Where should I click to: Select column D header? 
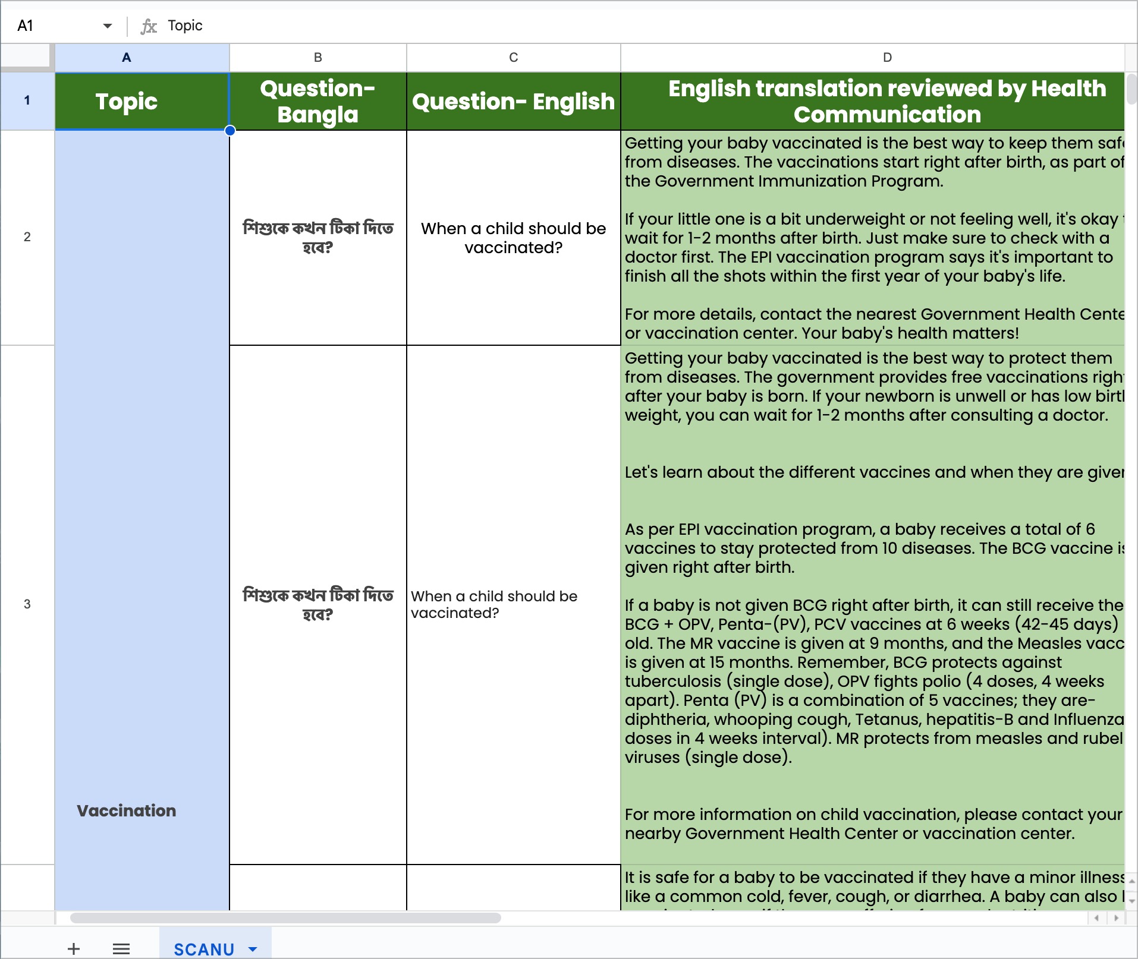tap(873, 58)
